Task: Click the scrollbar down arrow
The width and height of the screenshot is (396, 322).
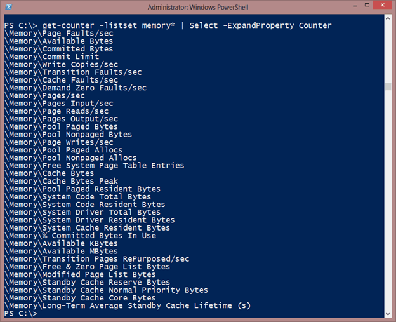Action: (388, 314)
